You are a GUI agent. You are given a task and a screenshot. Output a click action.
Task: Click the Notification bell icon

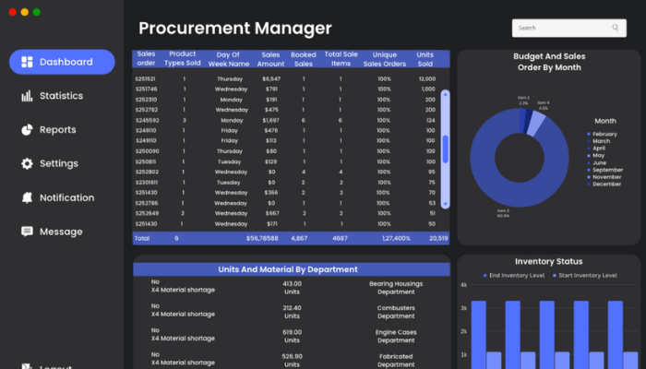[27, 197]
